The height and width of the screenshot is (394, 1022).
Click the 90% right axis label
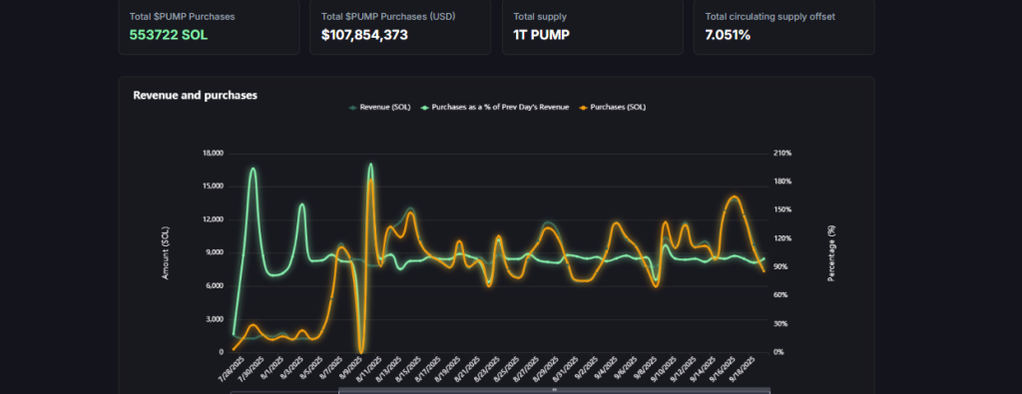[780, 267]
